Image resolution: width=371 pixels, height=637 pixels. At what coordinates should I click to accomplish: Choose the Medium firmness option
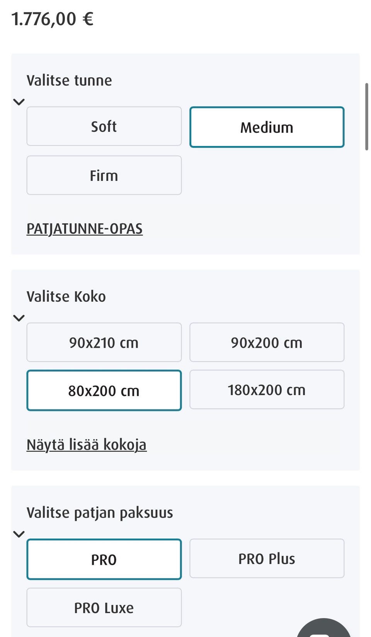coord(267,127)
